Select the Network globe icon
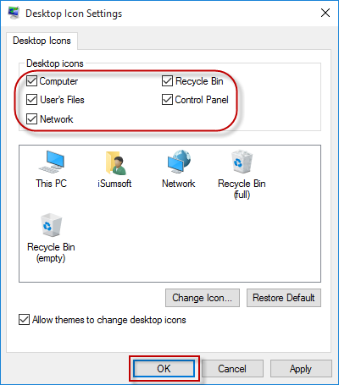339x385 pixels. [179, 162]
